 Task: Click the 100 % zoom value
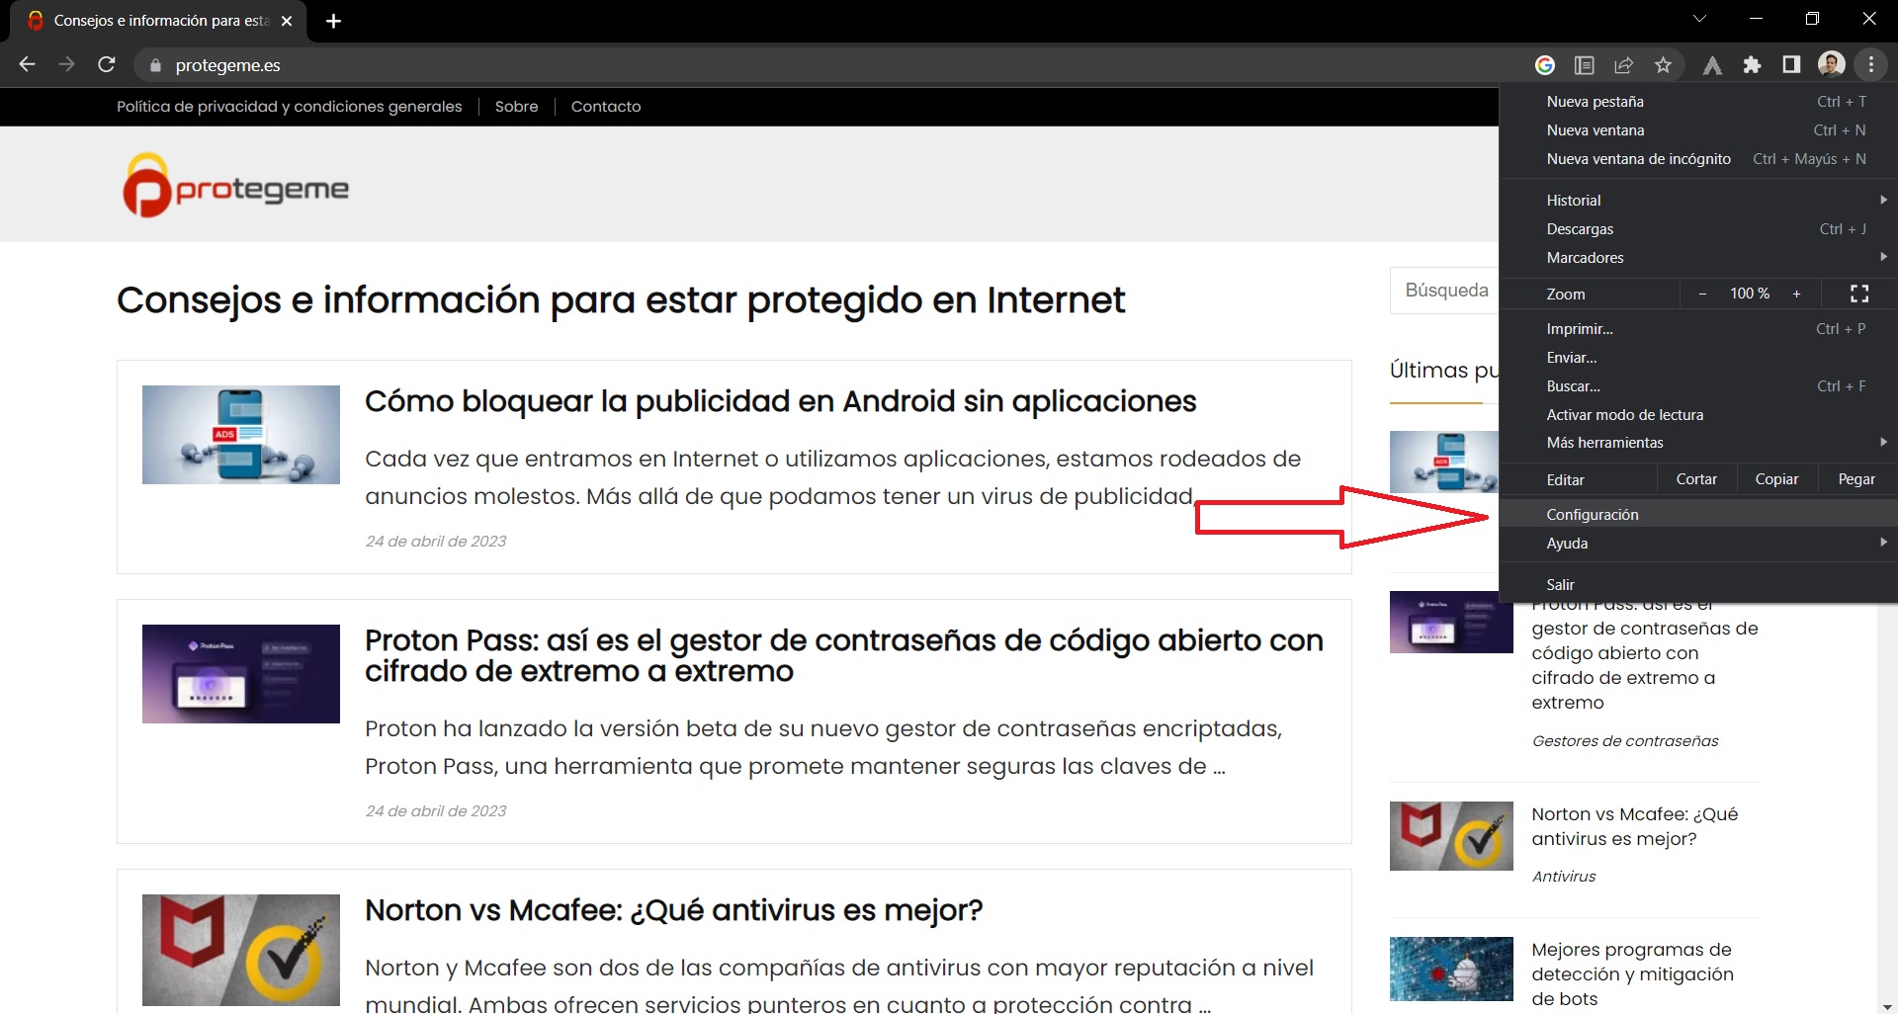point(1749,294)
